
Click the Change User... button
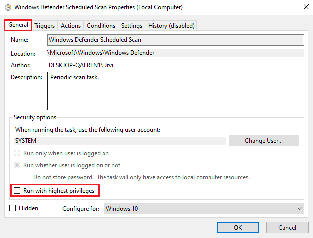click(x=264, y=141)
